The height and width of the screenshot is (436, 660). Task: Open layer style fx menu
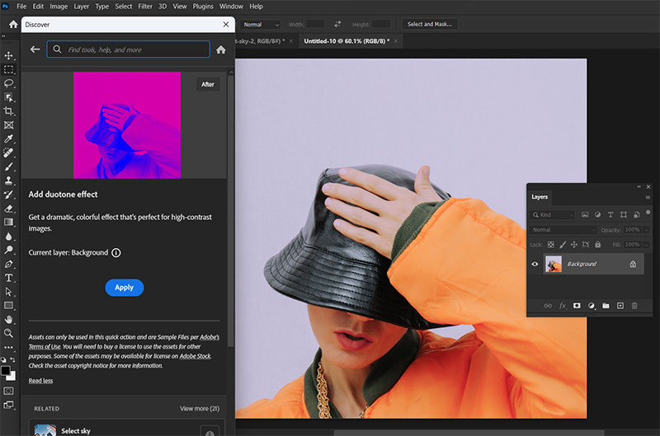point(563,306)
